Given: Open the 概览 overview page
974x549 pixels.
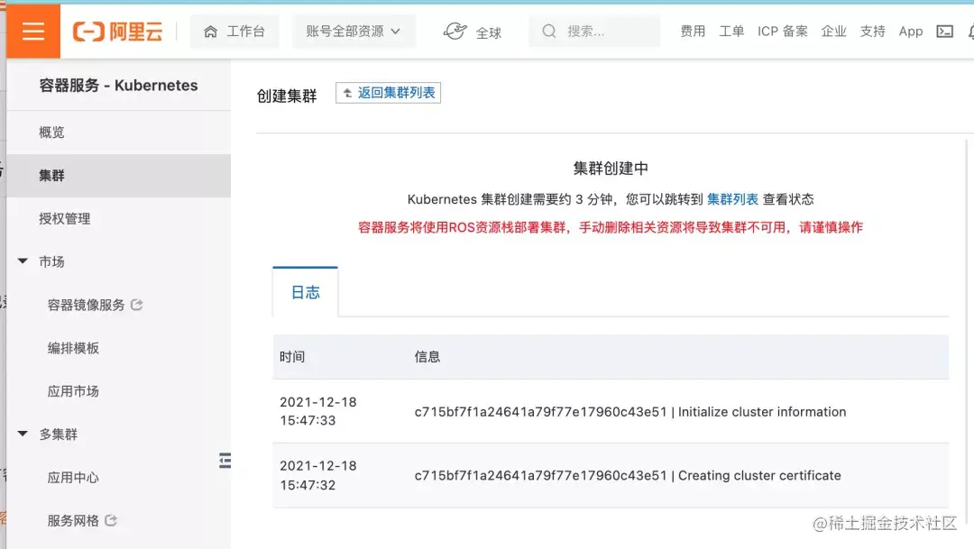Looking at the screenshot, I should click(x=118, y=133).
